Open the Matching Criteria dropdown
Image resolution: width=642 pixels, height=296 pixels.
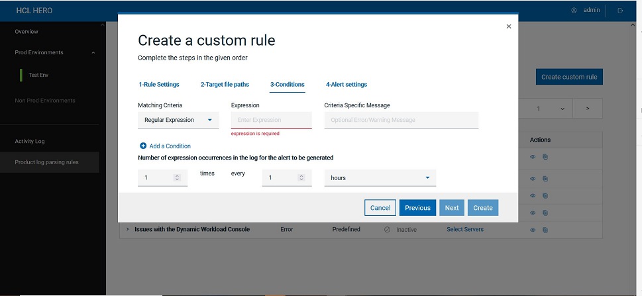pos(178,120)
